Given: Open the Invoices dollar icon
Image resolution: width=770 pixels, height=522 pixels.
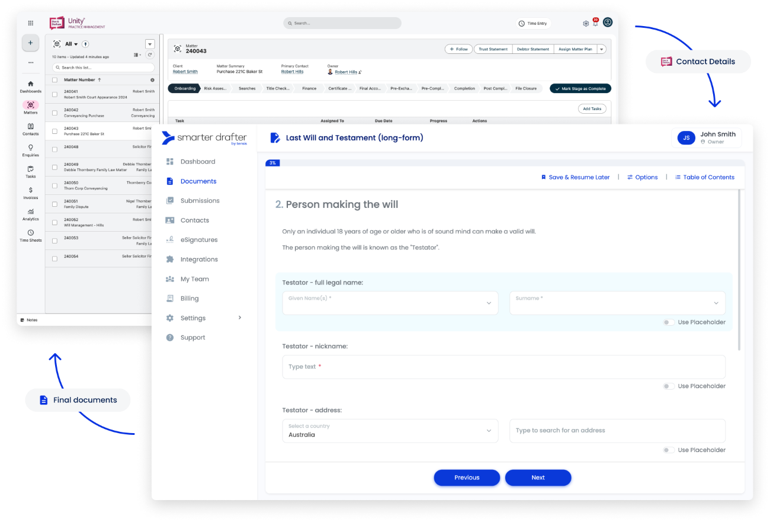Looking at the screenshot, I should point(31,190).
